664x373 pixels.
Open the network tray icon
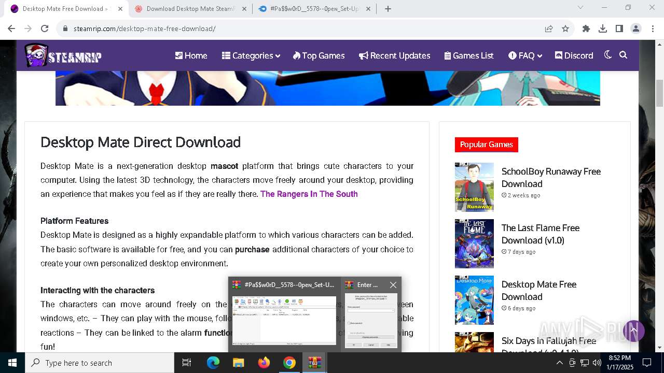pos(585,363)
